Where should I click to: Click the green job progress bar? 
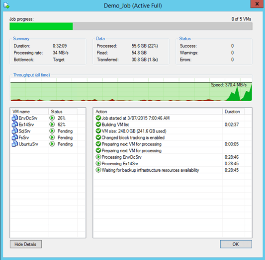coord(41,26)
